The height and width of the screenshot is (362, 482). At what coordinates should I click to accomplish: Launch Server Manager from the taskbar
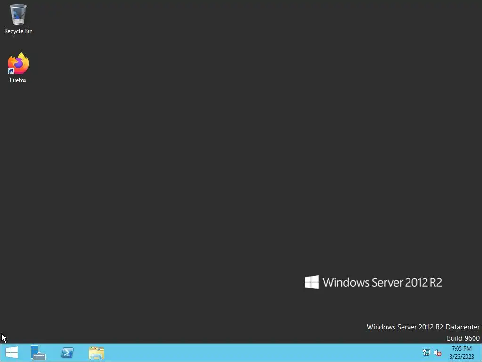coord(38,353)
